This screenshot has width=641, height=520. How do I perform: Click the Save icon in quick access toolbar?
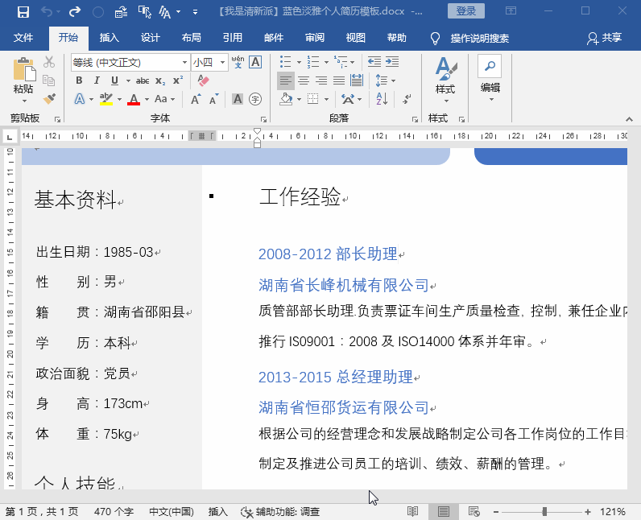tap(23, 11)
